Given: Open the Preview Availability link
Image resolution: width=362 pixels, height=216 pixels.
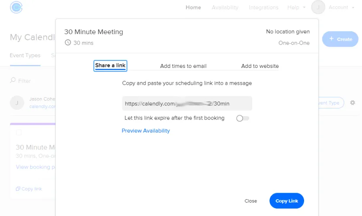Looking at the screenshot, I should [146, 130].
